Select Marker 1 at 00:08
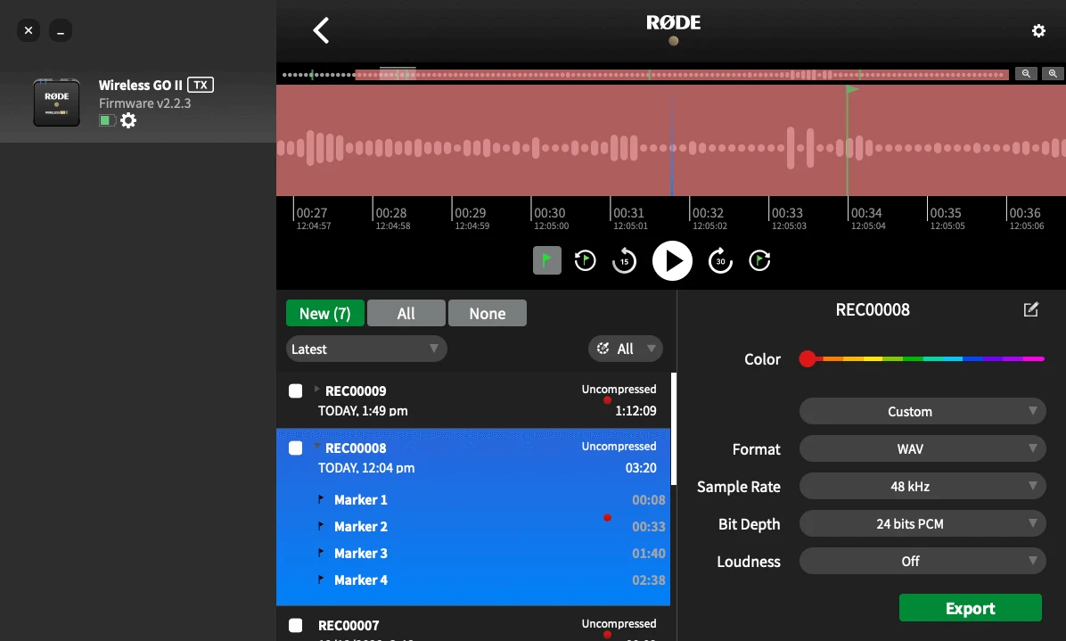 473,499
